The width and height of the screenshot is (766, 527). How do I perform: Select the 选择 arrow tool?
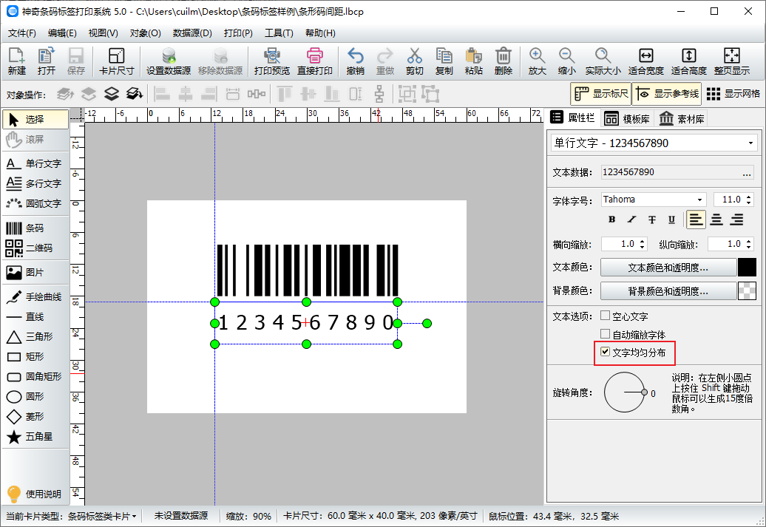35,119
